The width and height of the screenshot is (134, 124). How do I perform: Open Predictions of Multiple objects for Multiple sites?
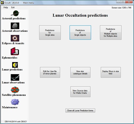(x=111, y=33)
